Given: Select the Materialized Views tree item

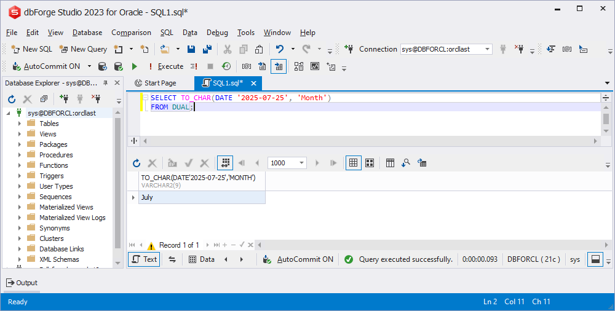Looking at the screenshot, I should point(66,207).
